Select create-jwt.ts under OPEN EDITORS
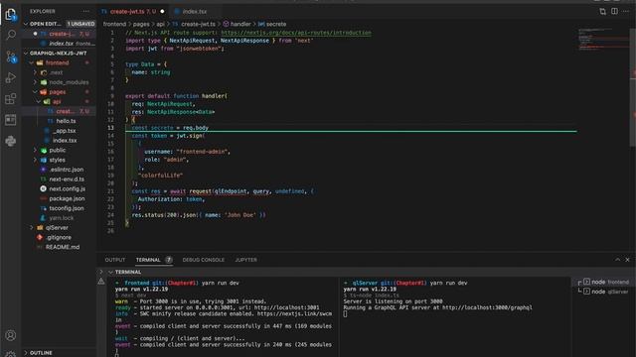This screenshot has height=357, width=636. tap(59, 34)
